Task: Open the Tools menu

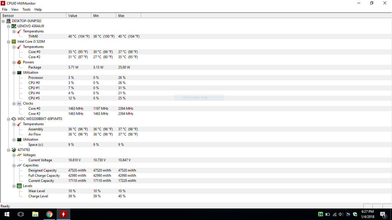Action: pyautogui.click(x=26, y=10)
